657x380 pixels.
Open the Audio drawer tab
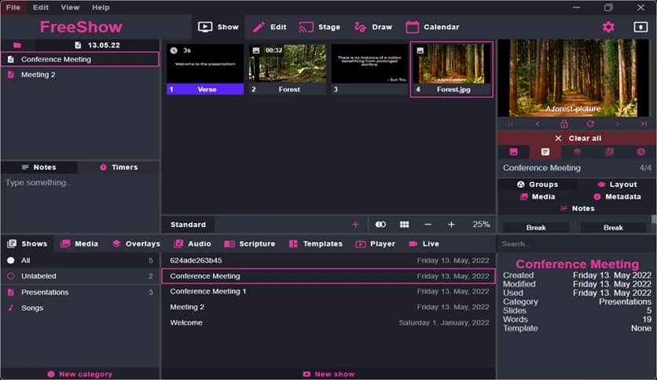coord(193,244)
